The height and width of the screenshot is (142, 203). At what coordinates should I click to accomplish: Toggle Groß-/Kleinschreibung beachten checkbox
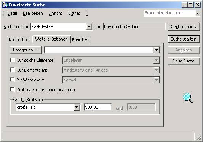(12, 90)
